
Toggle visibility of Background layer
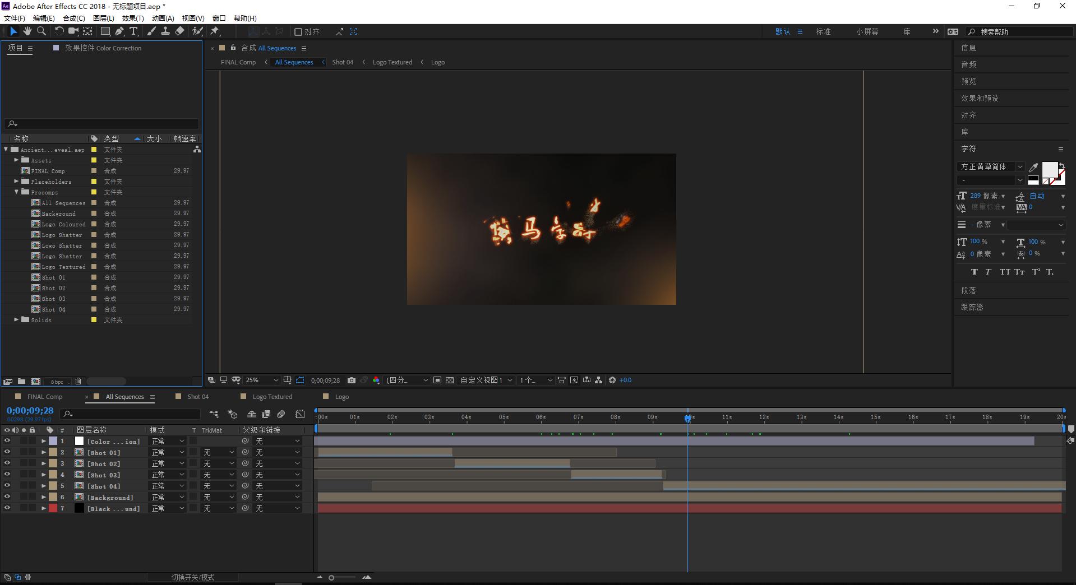click(7, 498)
